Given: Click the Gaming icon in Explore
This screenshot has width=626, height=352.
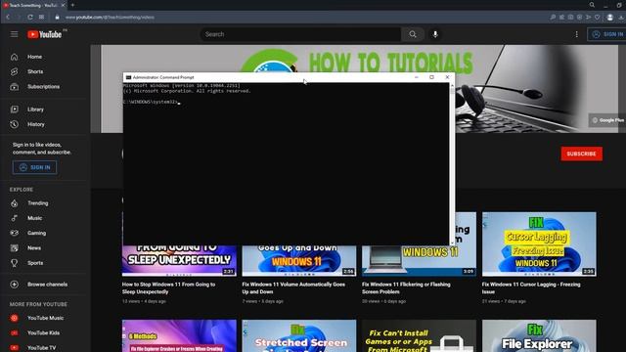Looking at the screenshot, I should pyautogui.click(x=15, y=233).
